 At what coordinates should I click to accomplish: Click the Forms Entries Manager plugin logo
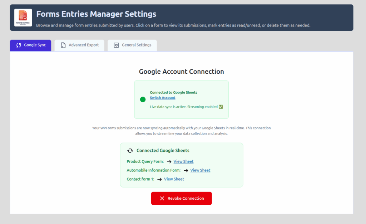tap(23, 17)
